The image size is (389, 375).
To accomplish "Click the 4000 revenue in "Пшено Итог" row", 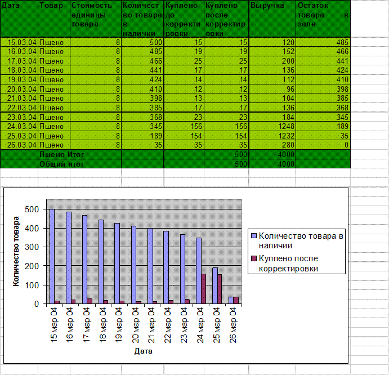I will click(x=272, y=155).
